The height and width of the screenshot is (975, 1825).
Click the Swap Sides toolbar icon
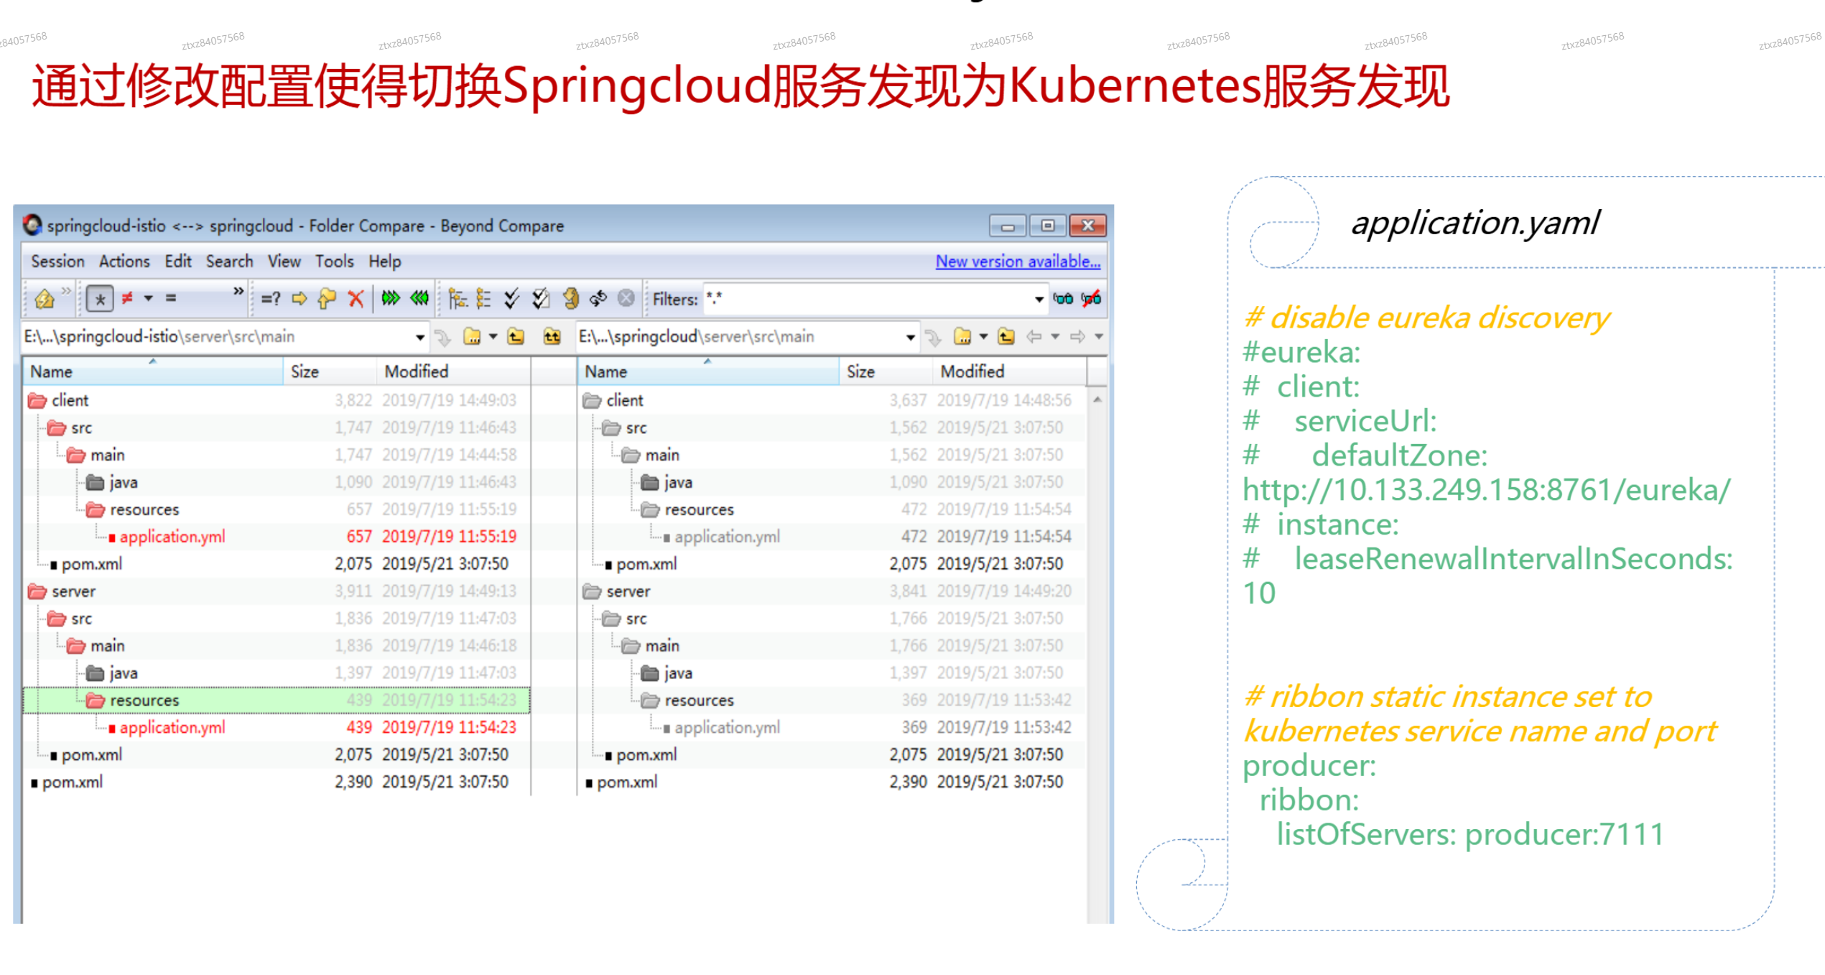[598, 298]
